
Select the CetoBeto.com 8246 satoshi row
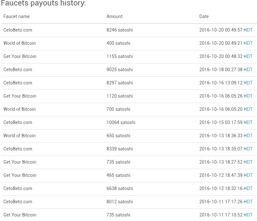129,30
